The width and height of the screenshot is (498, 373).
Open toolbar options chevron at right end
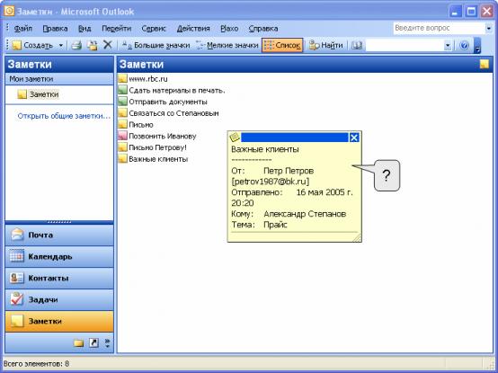[477, 46]
